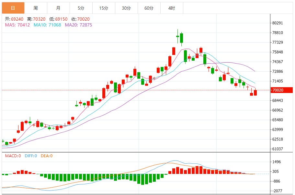Click the 61037 price axis label
This screenshot has height=195, width=295.
pyautogui.click(x=278, y=149)
